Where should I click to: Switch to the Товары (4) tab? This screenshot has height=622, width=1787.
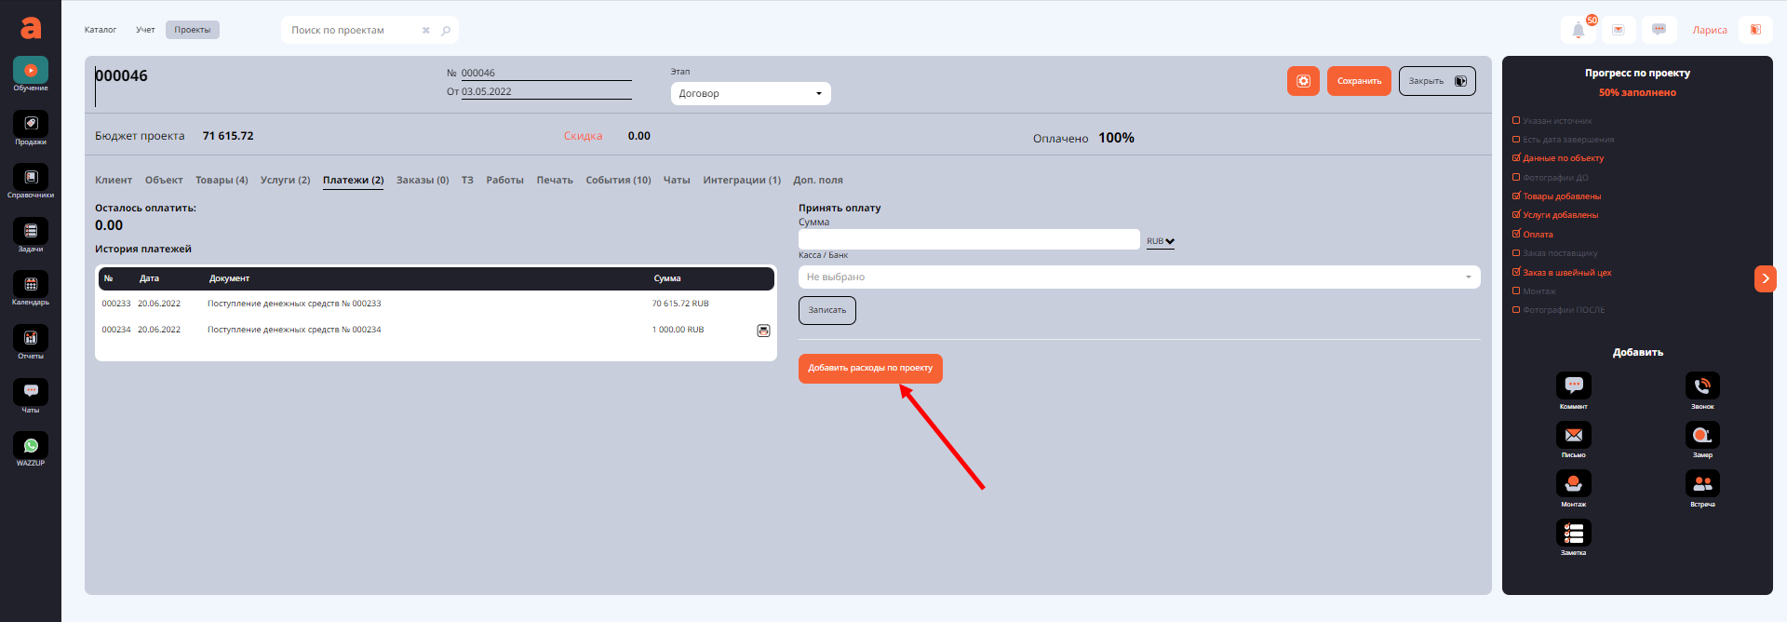tap(222, 181)
